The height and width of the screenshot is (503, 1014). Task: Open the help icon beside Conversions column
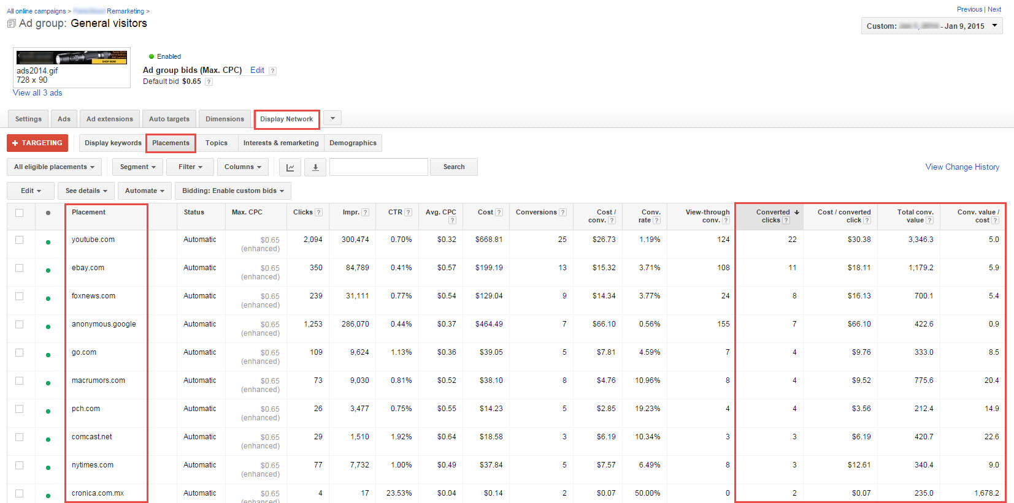coord(563,213)
